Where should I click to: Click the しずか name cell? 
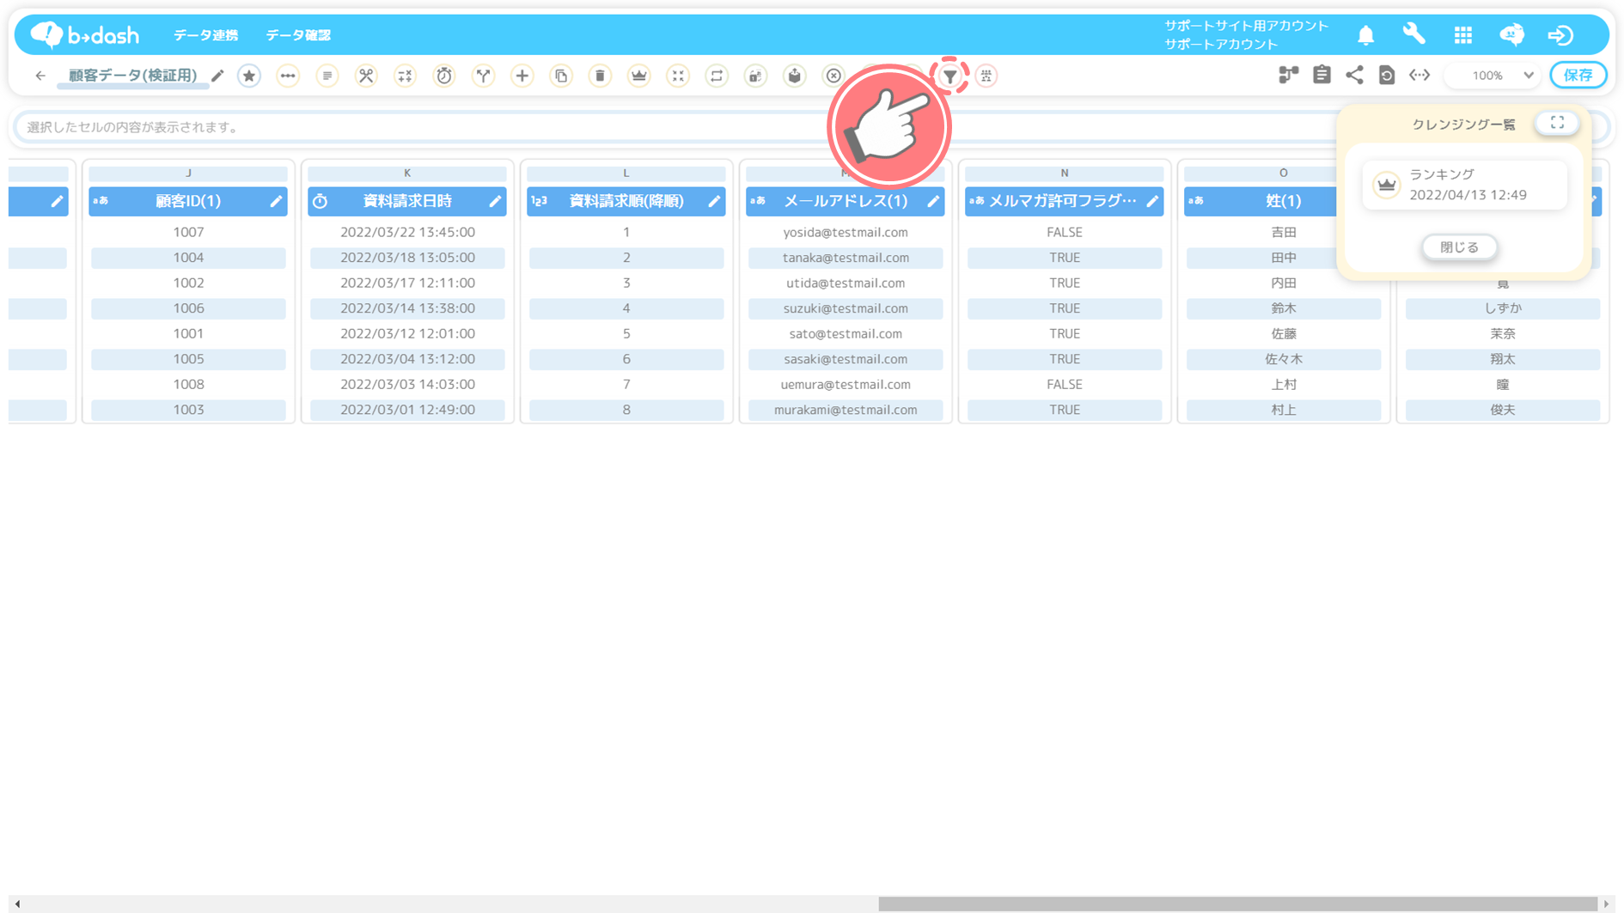pos(1503,308)
